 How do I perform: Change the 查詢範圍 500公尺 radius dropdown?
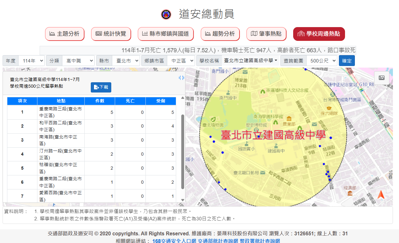[322, 61]
